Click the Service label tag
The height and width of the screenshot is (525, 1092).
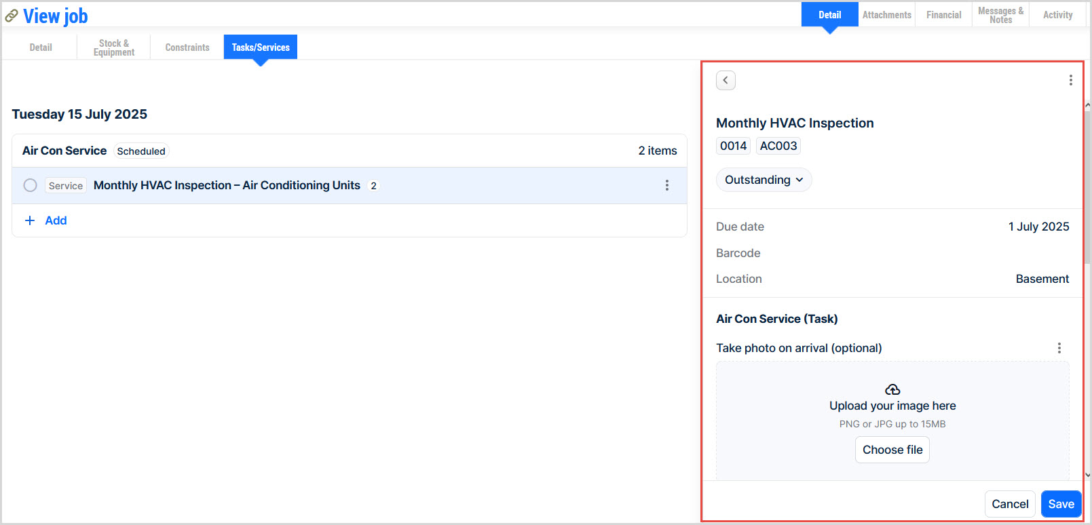(66, 186)
